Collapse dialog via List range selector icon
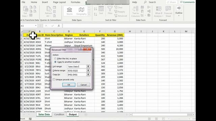The width and height of the screenshot is (216, 121). click(x=88, y=67)
